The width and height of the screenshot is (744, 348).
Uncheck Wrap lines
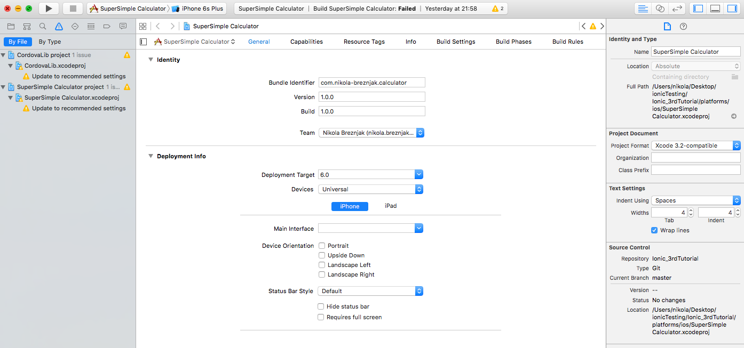click(x=654, y=230)
